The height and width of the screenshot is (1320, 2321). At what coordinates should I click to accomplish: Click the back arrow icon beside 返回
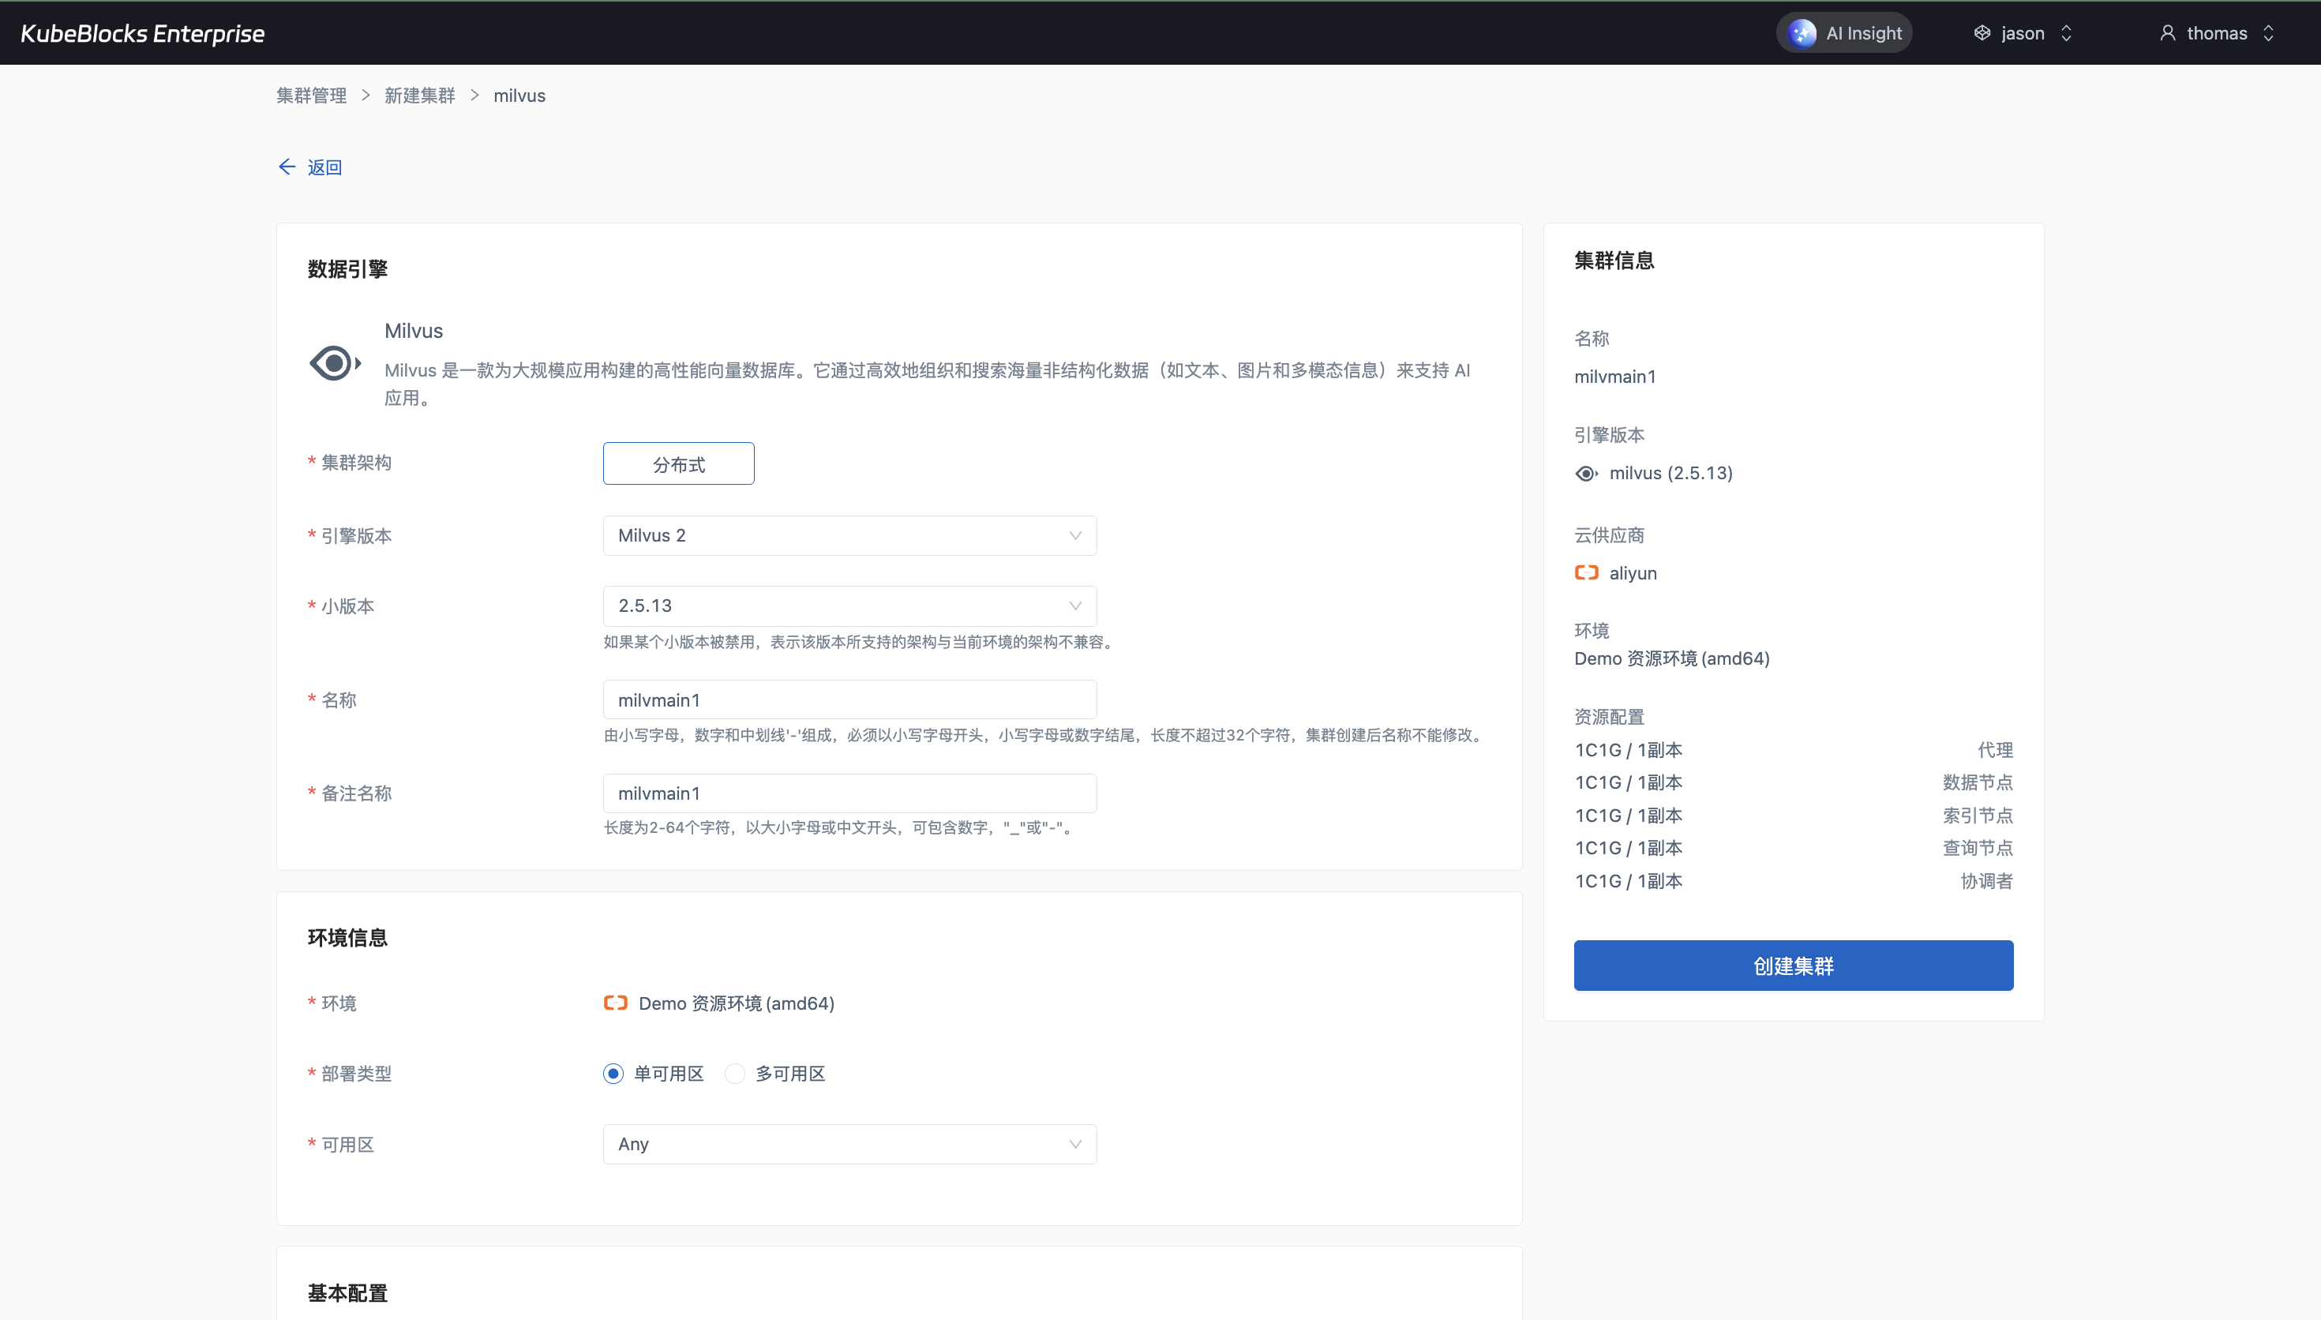[287, 167]
